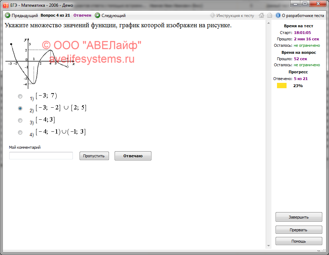Click scrollbar down arrow of question pane

pos(269,245)
